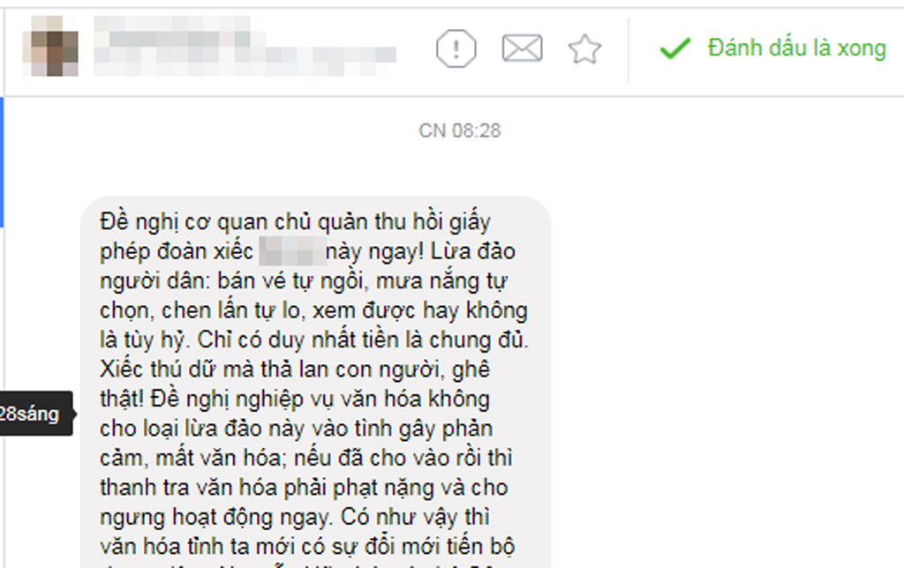The width and height of the screenshot is (904, 568).
Task: Select "Đánh dấu là xong" link
Action: tap(797, 48)
